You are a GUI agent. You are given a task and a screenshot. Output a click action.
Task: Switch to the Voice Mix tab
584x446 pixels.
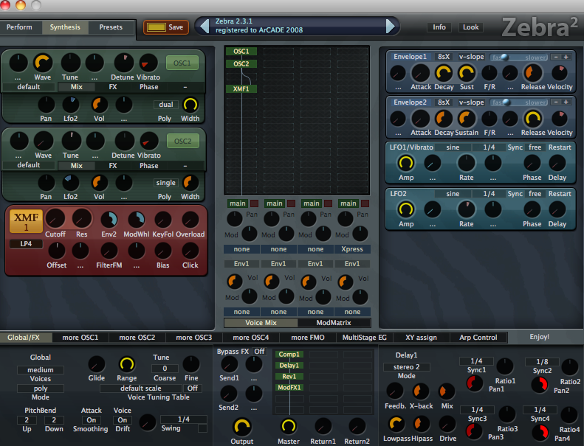[x=261, y=323]
